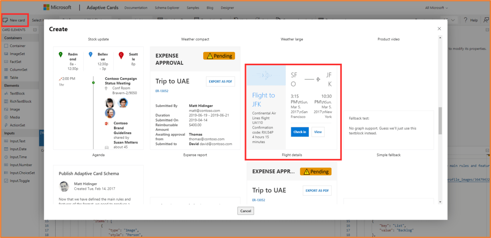This screenshot has width=491, height=238.
Task: Select the Flight details sample card
Action: [292, 112]
